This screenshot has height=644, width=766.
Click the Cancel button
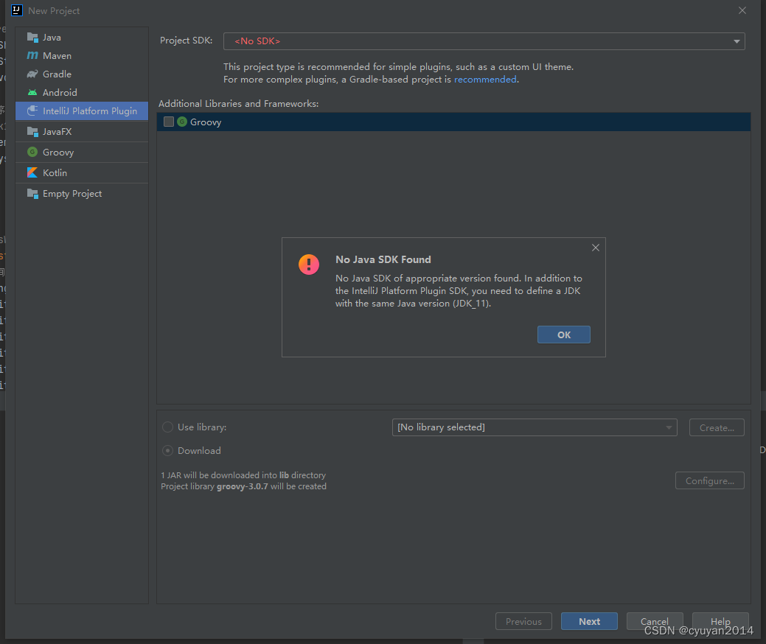tap(655, 621)
